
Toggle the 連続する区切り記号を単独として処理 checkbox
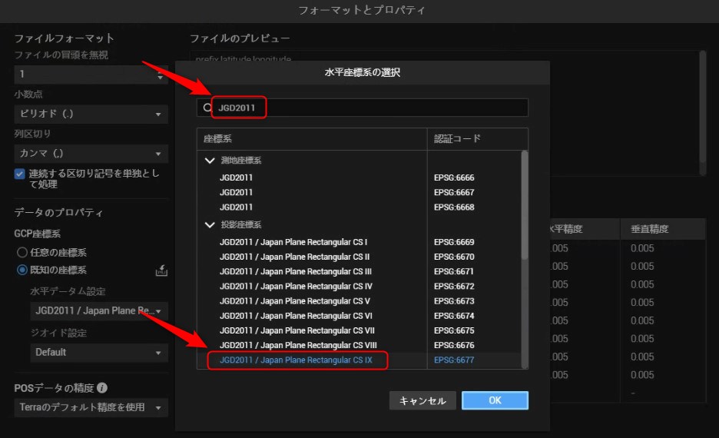coord(20,174)
